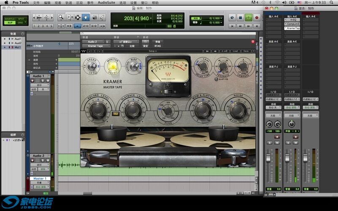Select the Trim tool

(70, 17)
